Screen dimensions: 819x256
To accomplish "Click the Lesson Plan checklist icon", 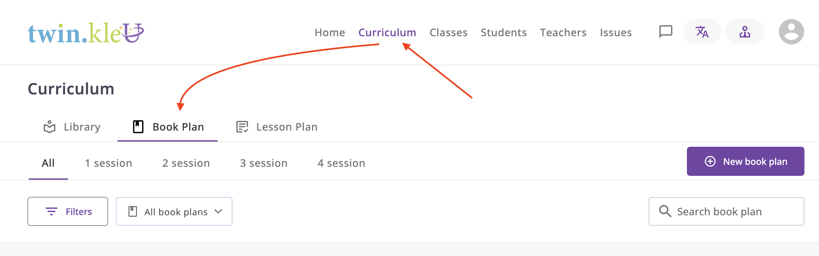I will [242, 127].
